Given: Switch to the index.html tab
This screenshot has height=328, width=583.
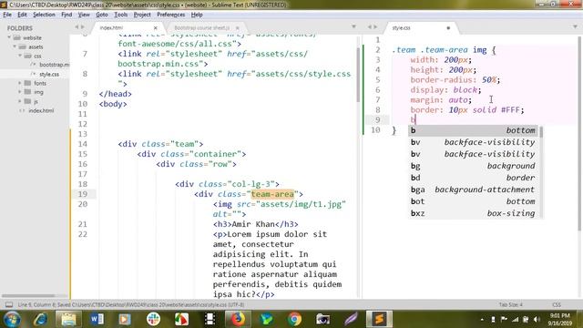Looking at the screenshot, I should click(x=127, y=28).
